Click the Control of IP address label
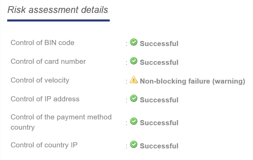Image resolution: width=253 pixels, height=160 pixels. (x=45, y=99)
